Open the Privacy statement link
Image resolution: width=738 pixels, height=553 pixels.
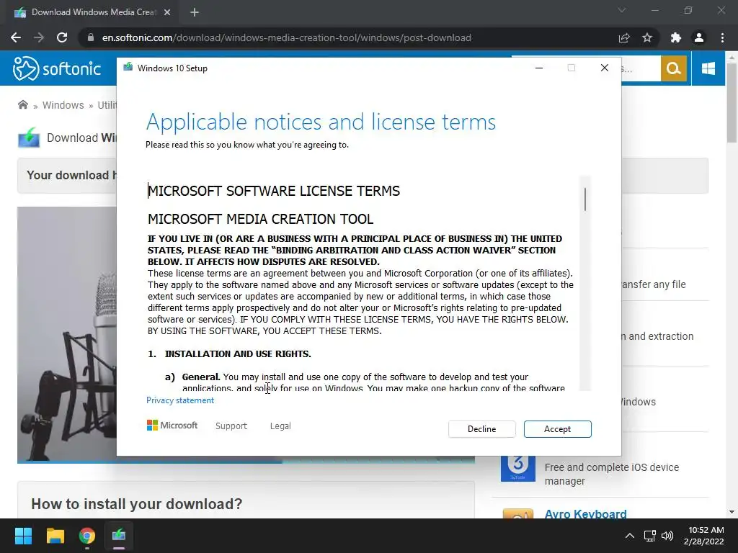180,400
